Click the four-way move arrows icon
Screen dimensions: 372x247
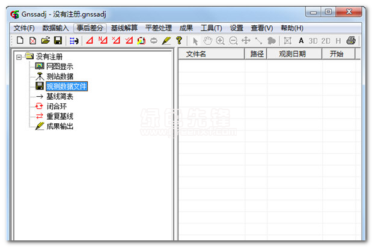246,41
